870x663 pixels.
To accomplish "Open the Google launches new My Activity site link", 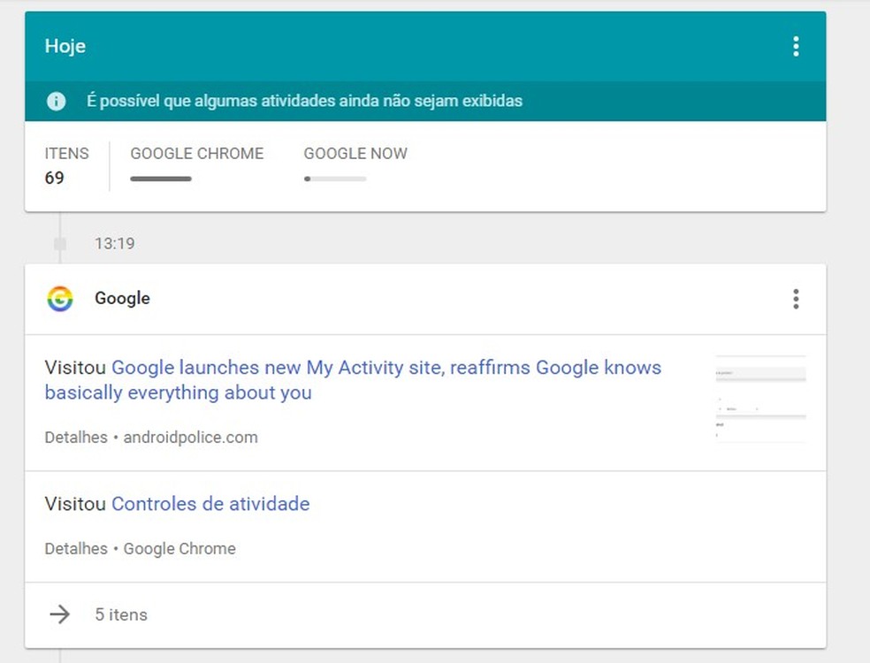I will click(x=386, y=367).
